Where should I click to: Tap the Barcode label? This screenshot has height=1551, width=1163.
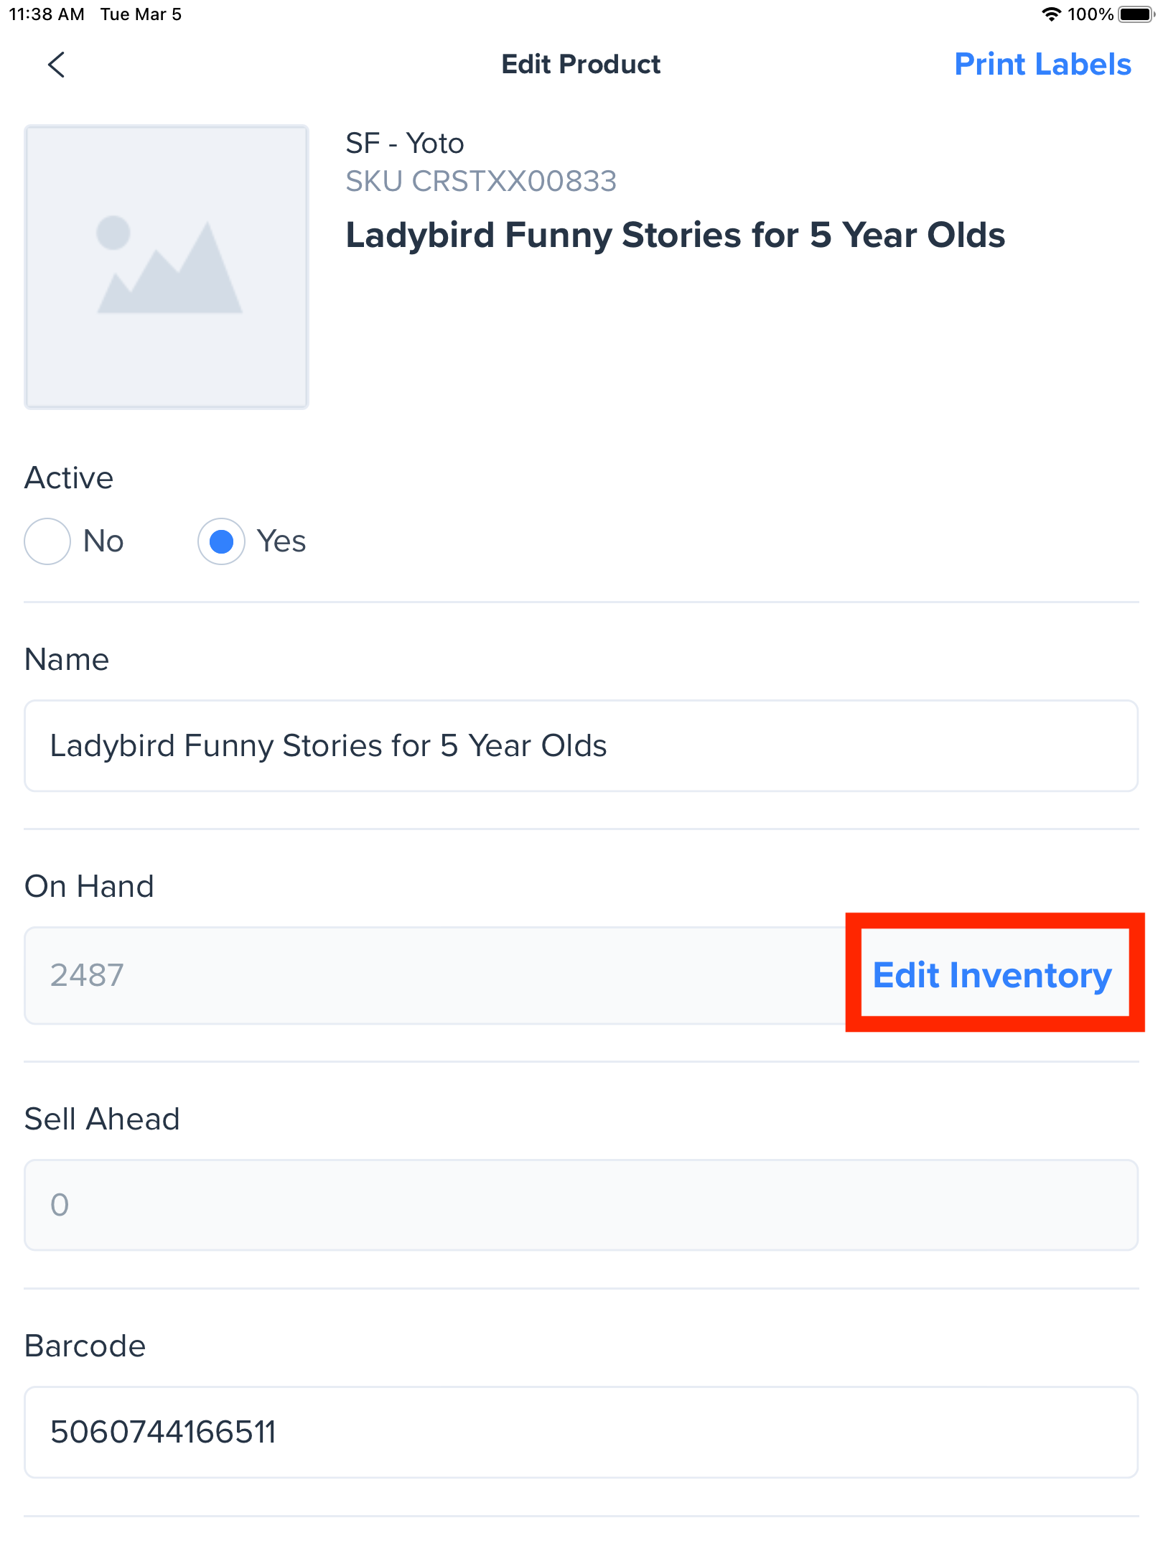click(85, 1346)
